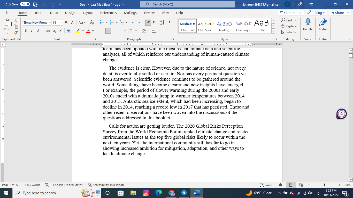Viewport: 353px width, 198px height.
Task: Click Focus mode in status bar
Action: tap(266, 185)
